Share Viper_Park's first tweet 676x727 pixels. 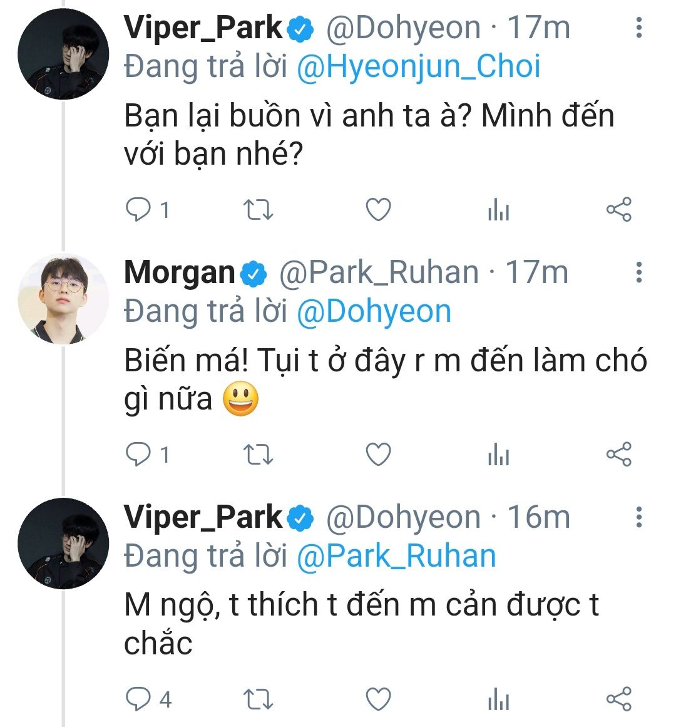point(619,210)
